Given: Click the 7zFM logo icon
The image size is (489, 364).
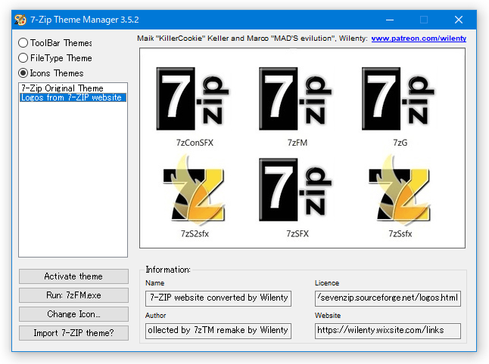Looking at the screenshot, I should click(295, 99).
